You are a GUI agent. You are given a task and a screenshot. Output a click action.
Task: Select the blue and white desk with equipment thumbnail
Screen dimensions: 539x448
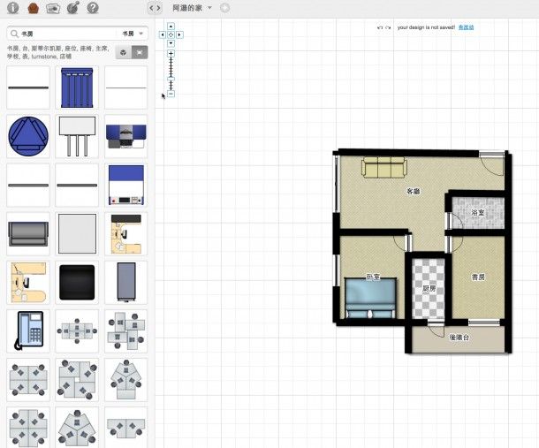pos(125,185)
